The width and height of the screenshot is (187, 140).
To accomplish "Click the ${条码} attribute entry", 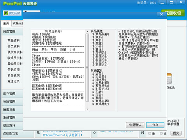I will pyautogui.click(x=97, y=37).
